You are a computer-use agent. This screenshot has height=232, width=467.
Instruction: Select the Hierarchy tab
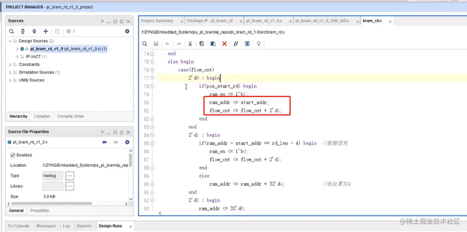tap(18, 116)
